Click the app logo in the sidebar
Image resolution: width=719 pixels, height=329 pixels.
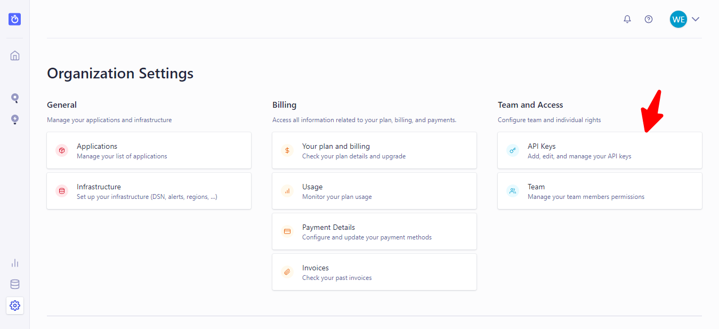click(x=15, y=20)
